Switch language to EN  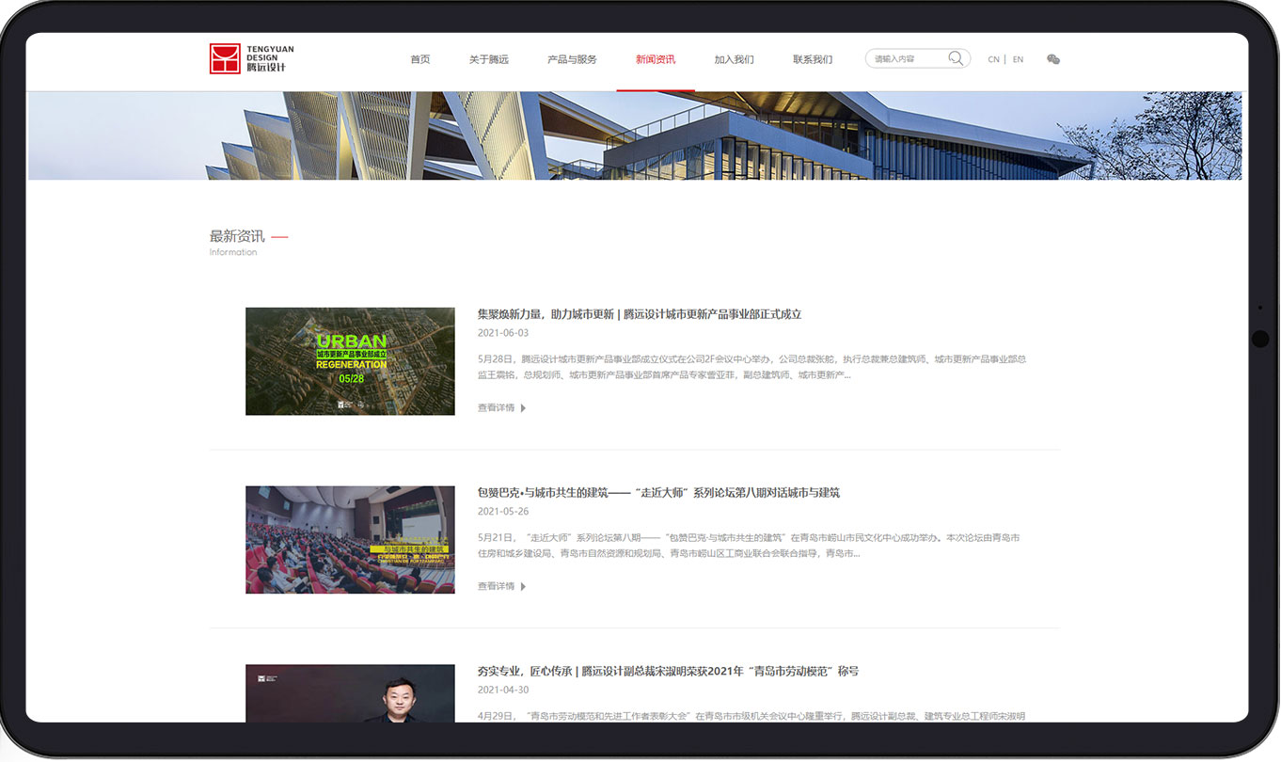(1018, 59)
